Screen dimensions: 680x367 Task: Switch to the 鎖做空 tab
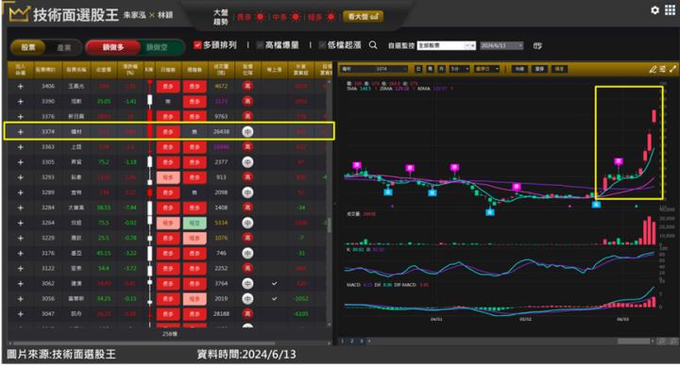[x=157, y=47]
